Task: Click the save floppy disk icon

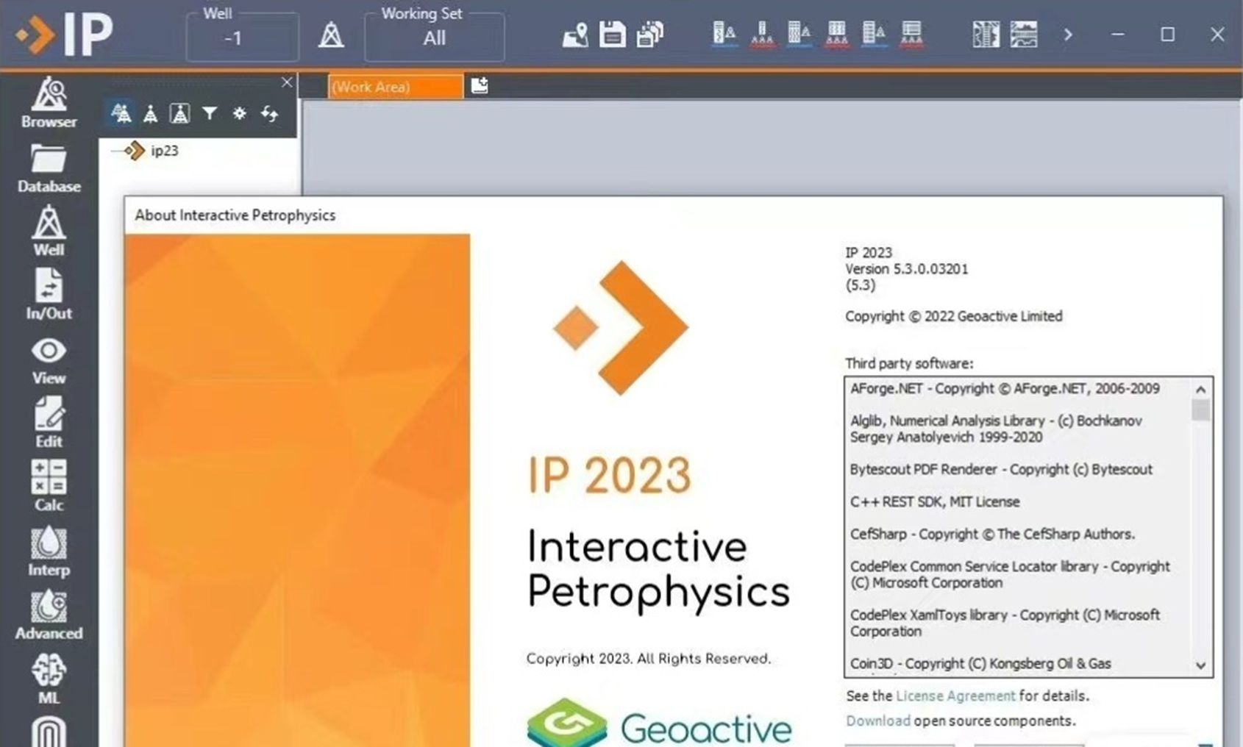Action: coord(612,35)
